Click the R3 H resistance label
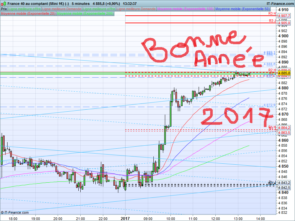The width and height of the screenshot is (295, 221). (x=272, y=13)
